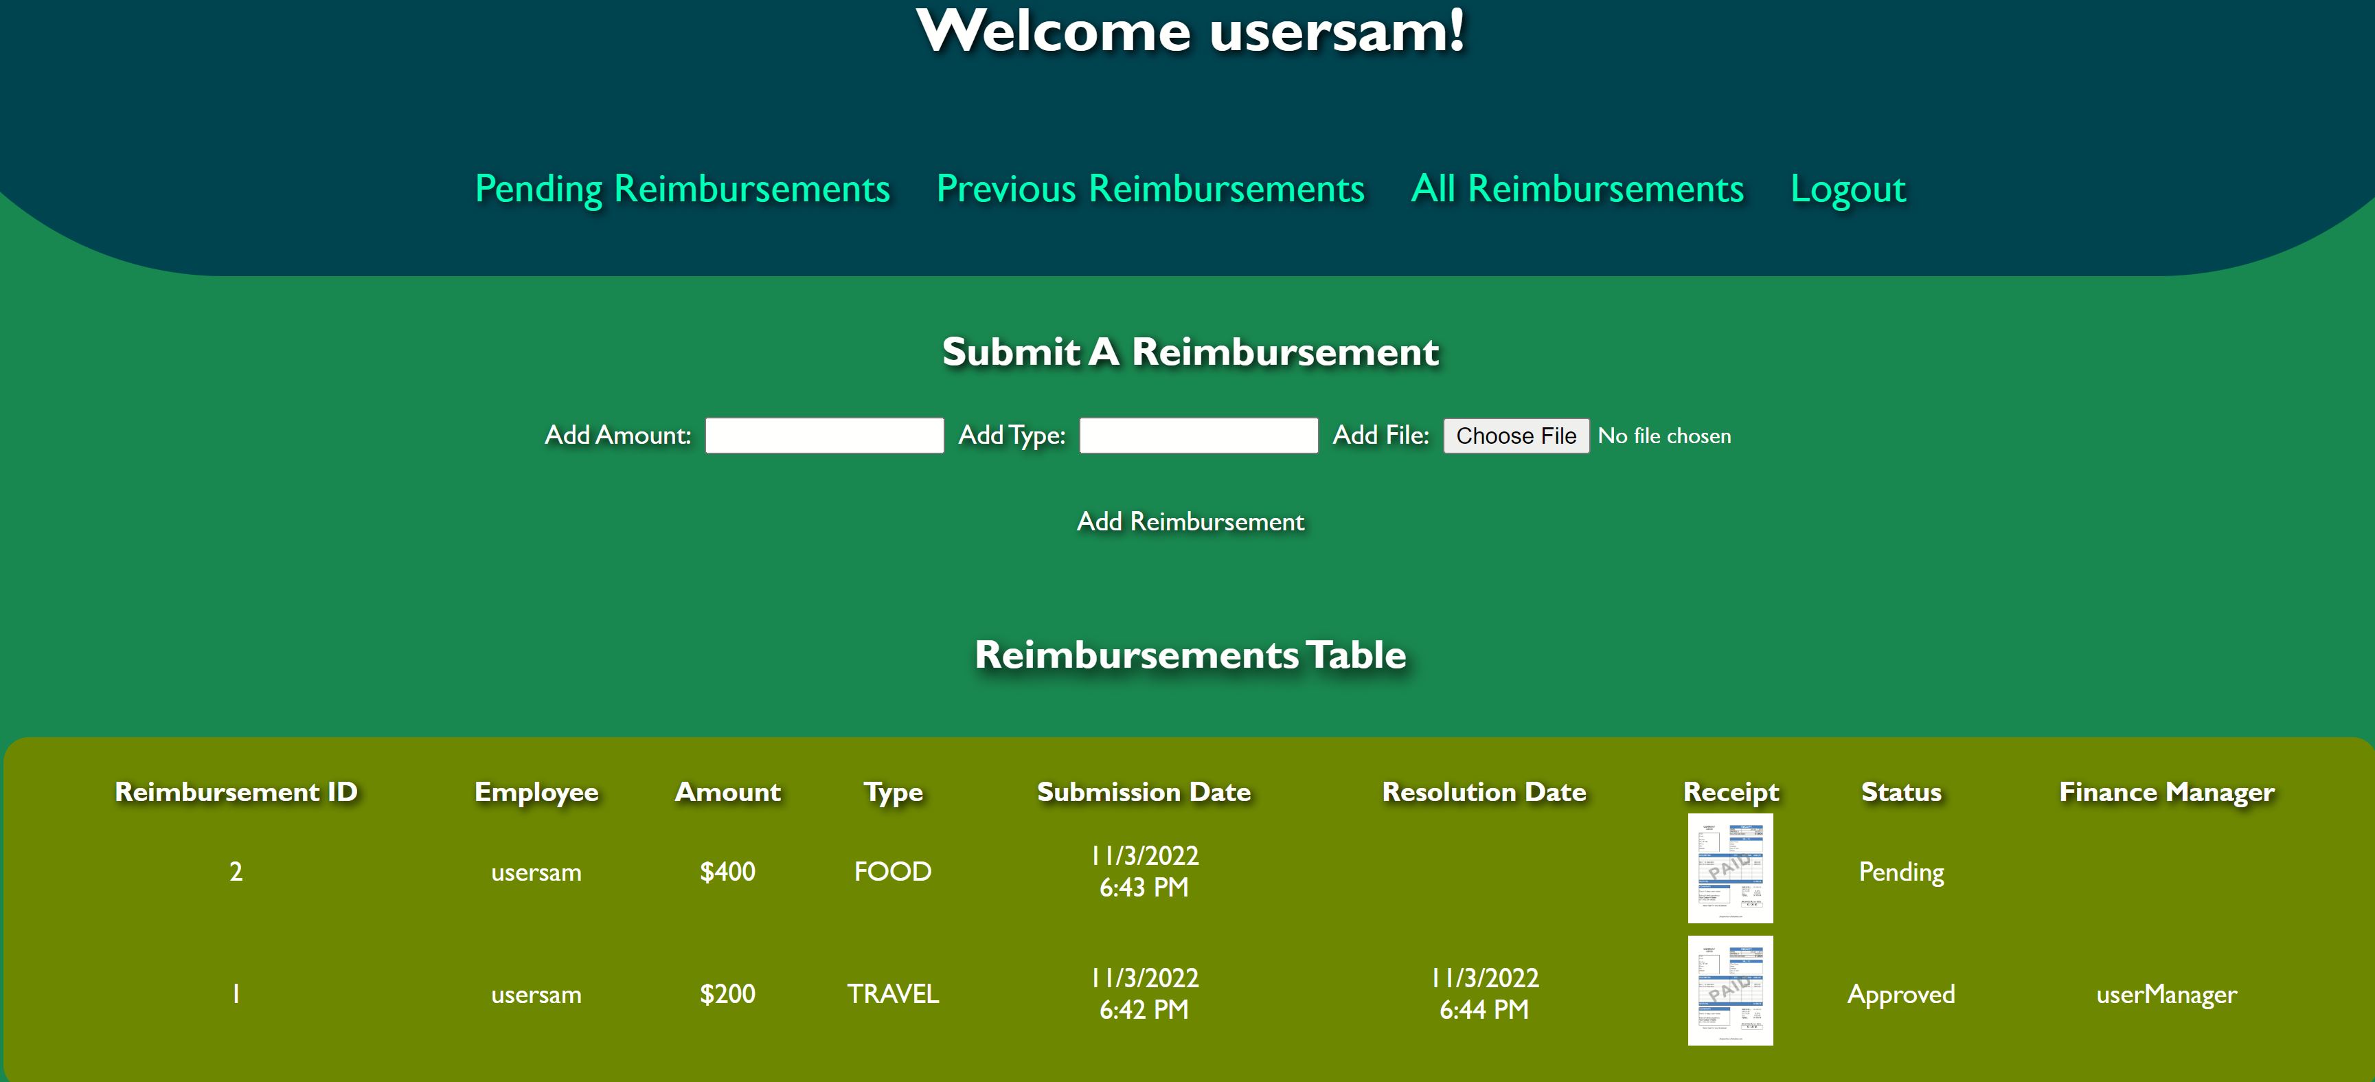This screenshot has height=1082, width=2375.
Task: Click the $400 amount cell
Action: pyautogui.click(x=727, y=872)
